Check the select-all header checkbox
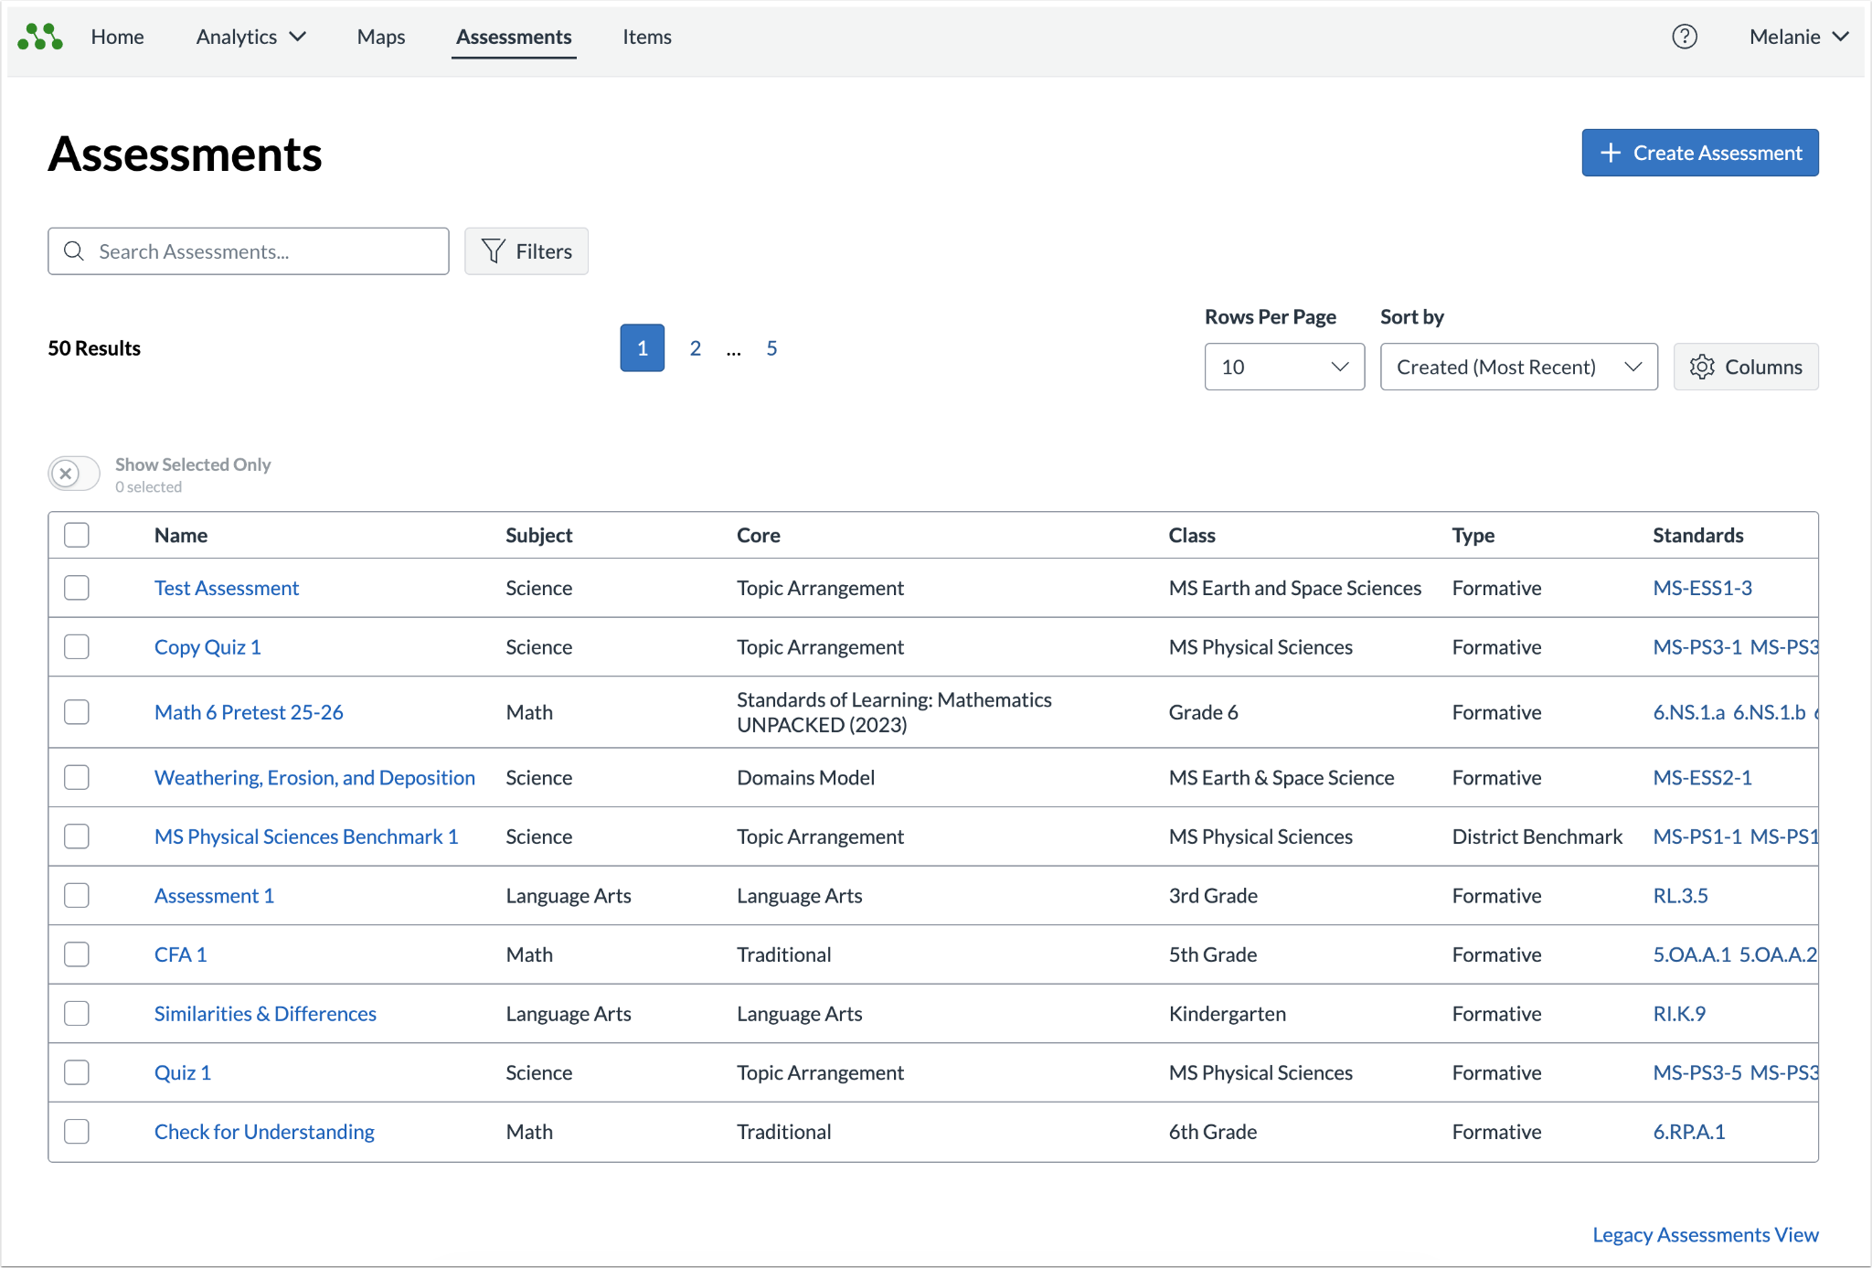 coord(77,535)
